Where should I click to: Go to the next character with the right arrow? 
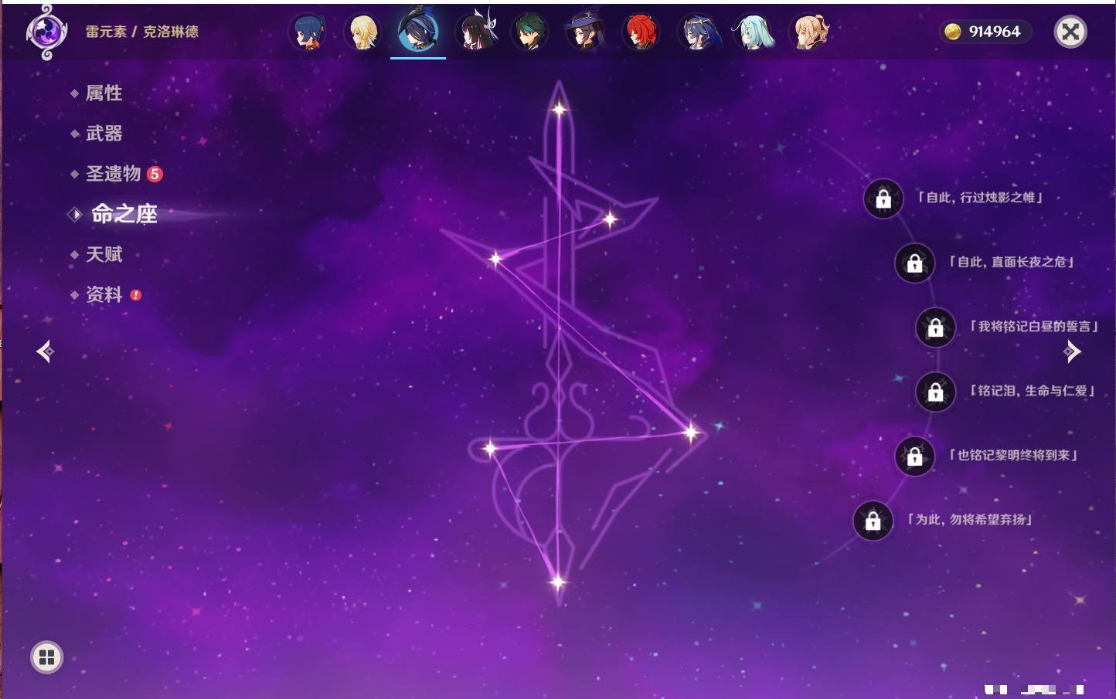tap(1072, 351)
